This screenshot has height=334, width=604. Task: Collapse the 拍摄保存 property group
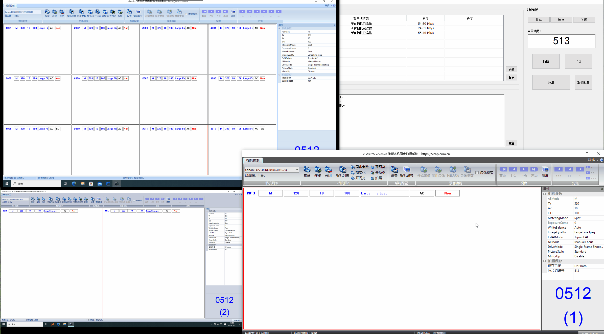pyautogui.click(x=545, y=261)
